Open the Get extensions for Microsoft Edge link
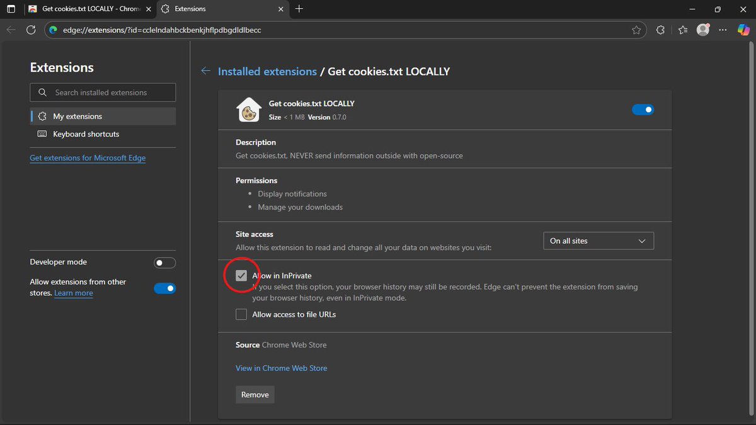This screenshot has width=756, height=425. (88, 158)
